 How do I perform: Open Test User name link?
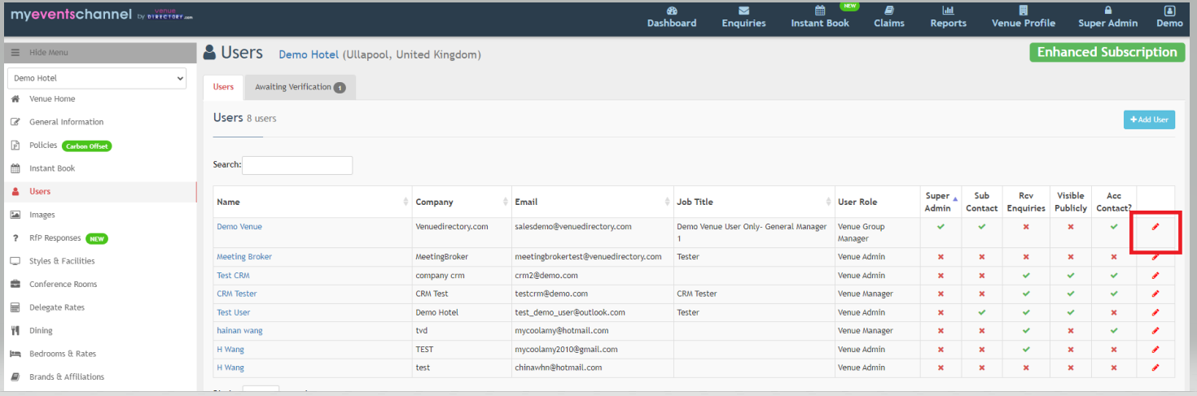(x=234, y=312)
